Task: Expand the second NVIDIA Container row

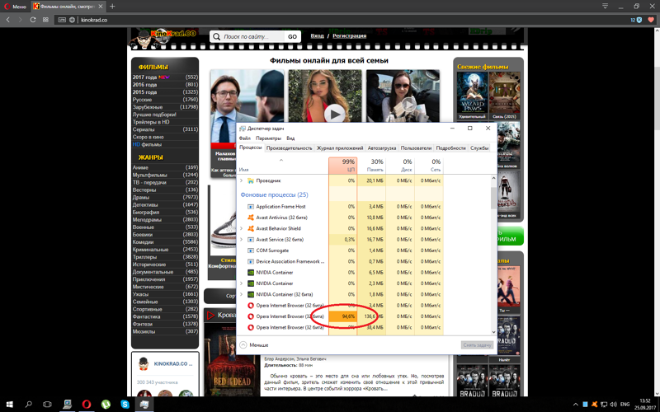Action: tap(242, 283)
